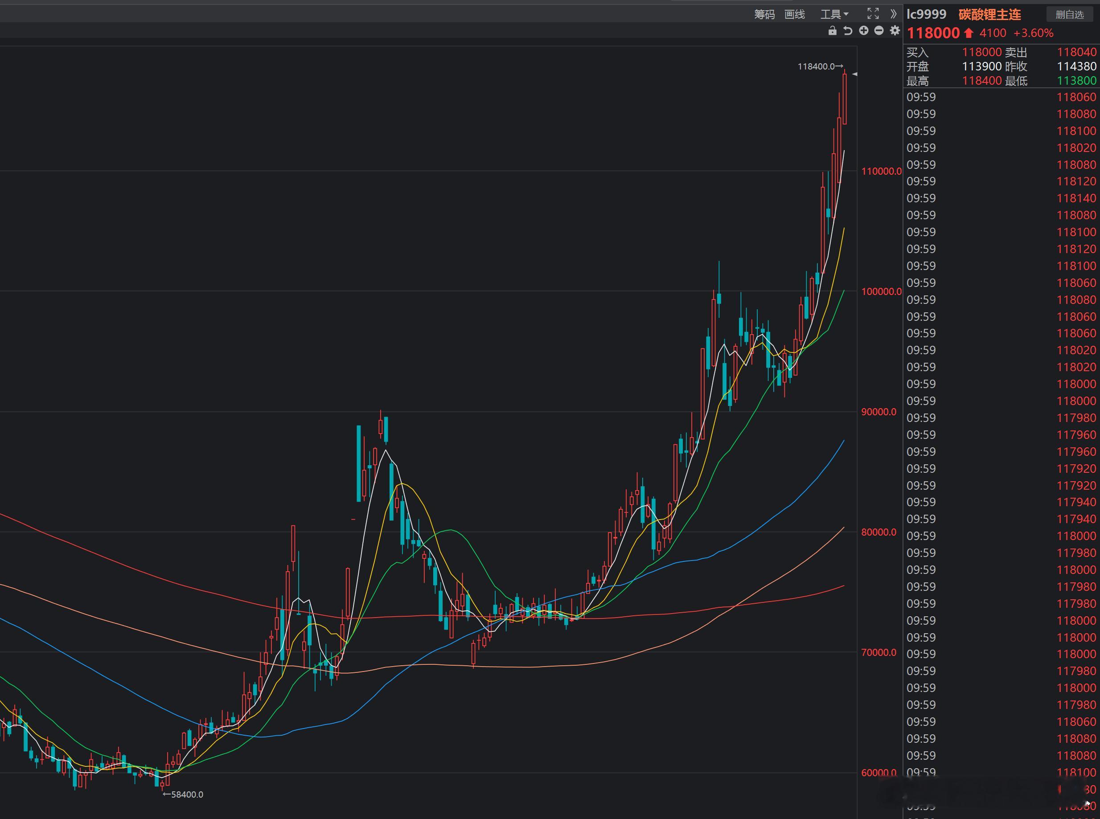Select the 画线 drawing menu
This screenshot has width=1100, height=819.
[x=795, y=14]
